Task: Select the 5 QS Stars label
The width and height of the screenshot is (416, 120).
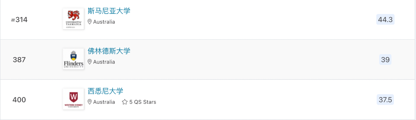Action: point(143,102)
